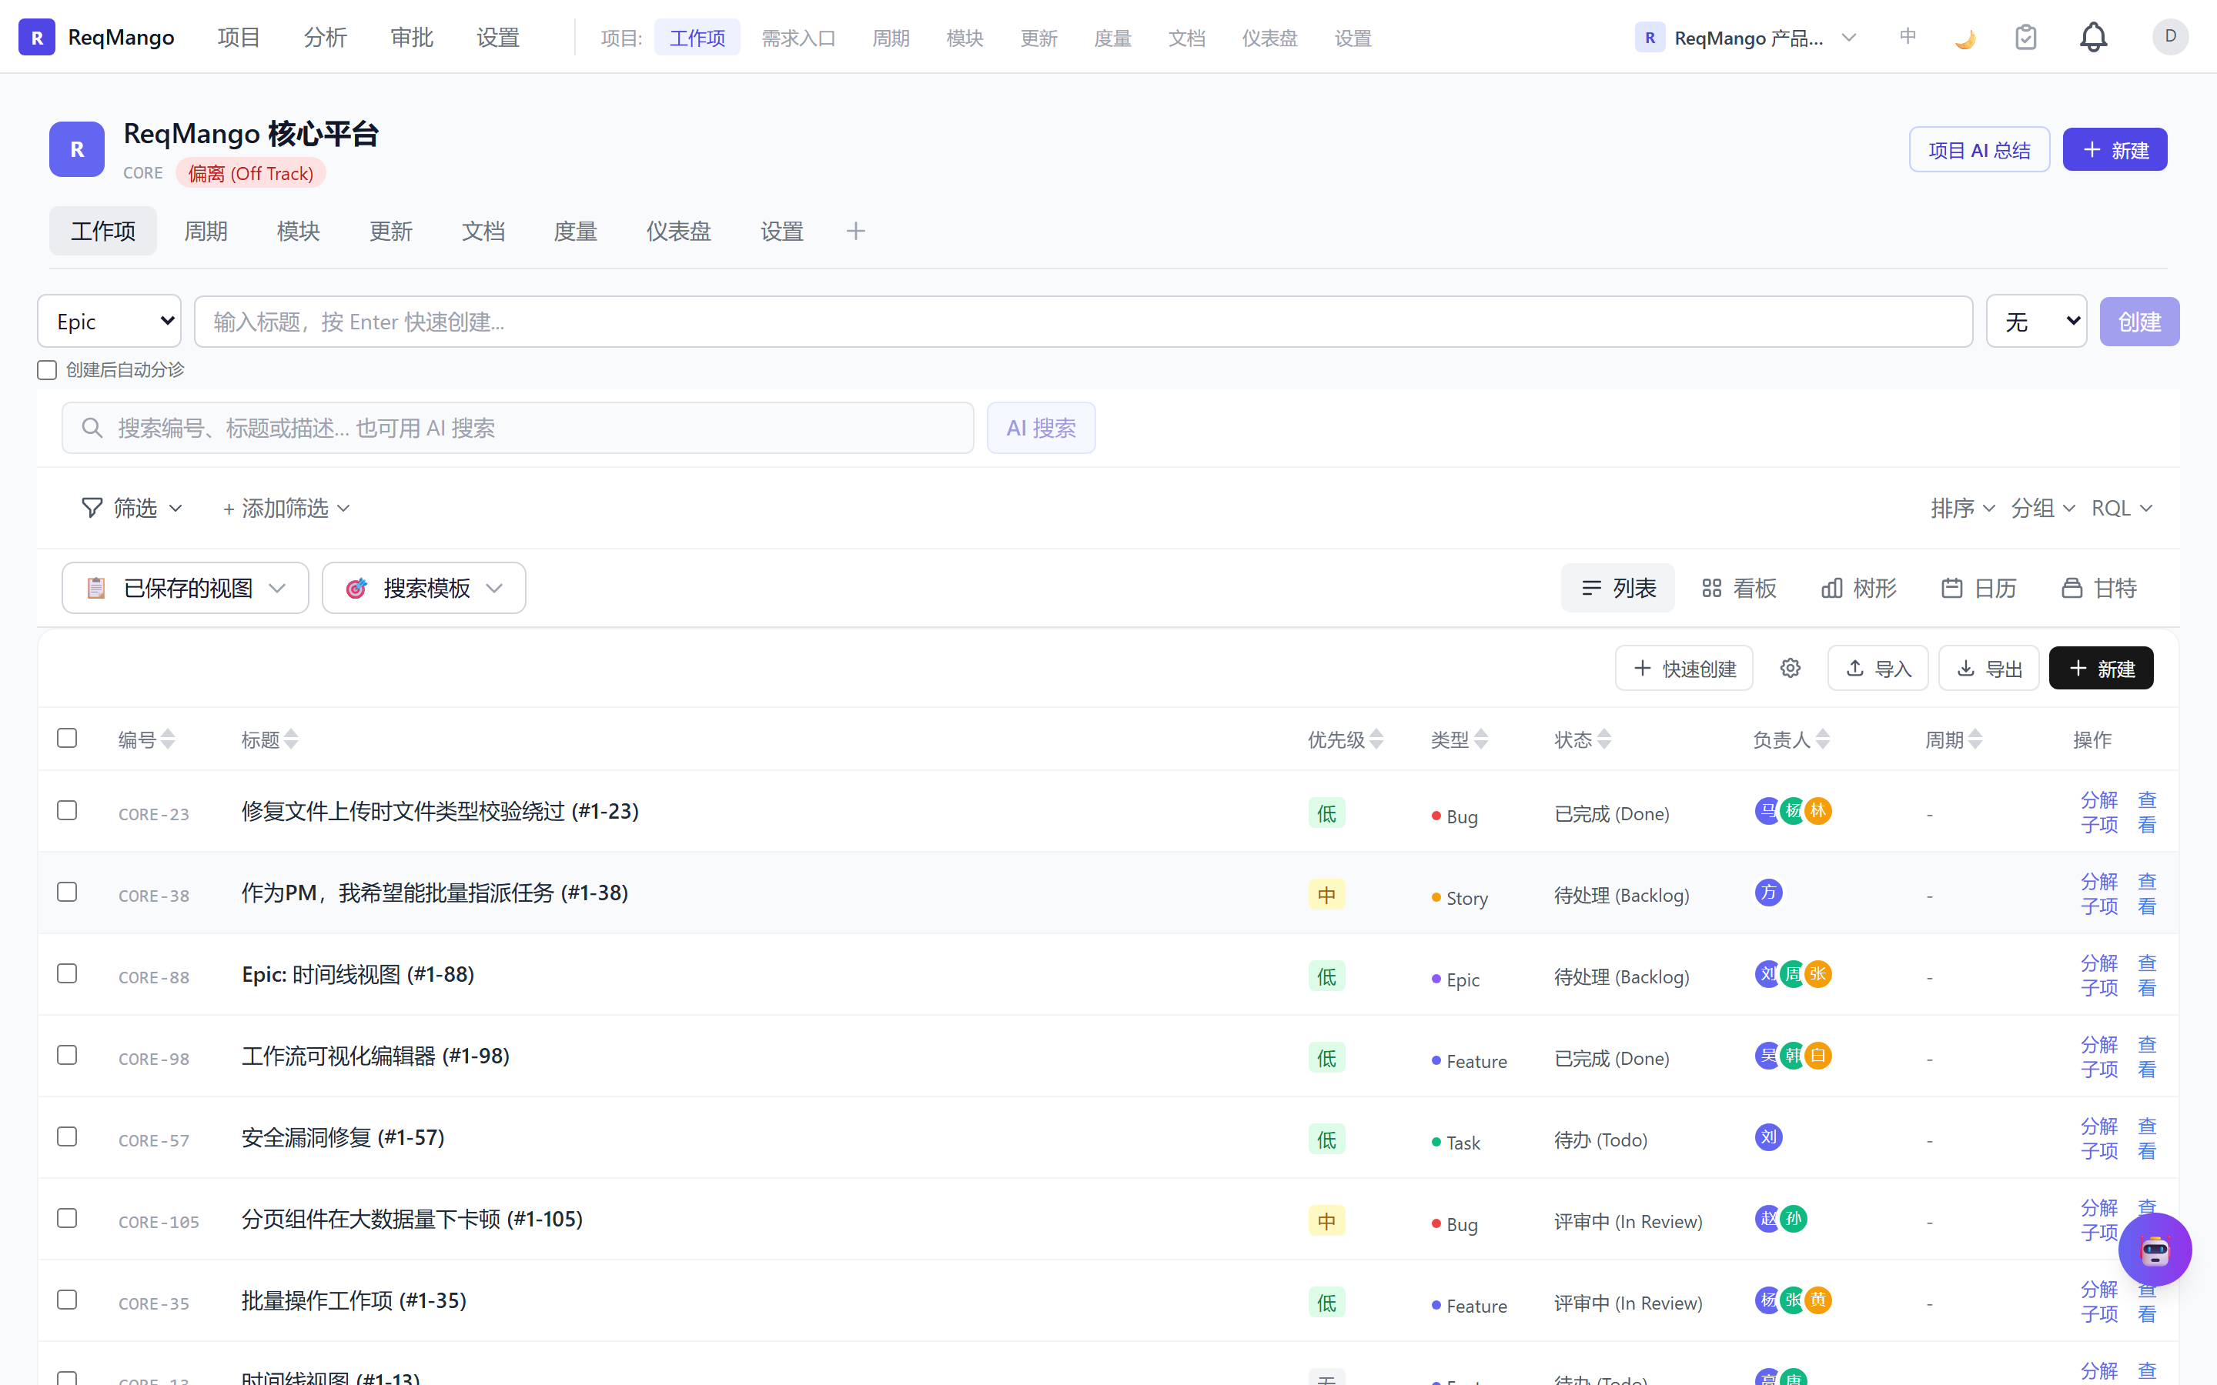Viewport: 2217px width, 1385px height.
Task: Switch to calendar 日历 view
Action: (1978, 588)
